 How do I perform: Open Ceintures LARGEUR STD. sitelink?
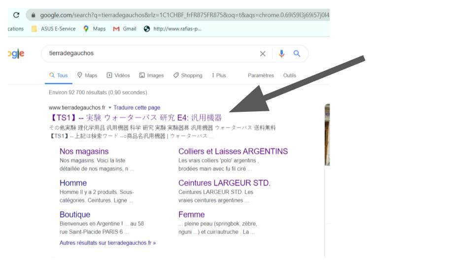pos(225,183)
